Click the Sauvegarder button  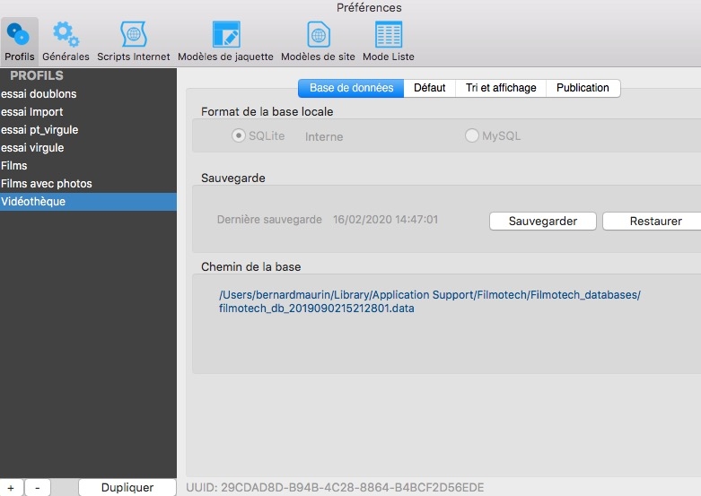coord(542,222)
